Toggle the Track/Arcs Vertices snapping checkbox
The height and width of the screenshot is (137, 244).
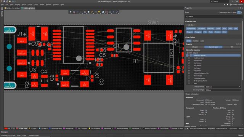coord(189,56)
